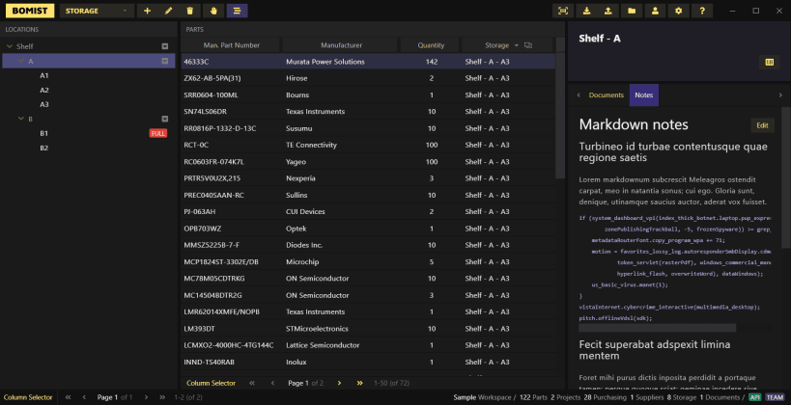The image size is (791, 405).
Task: Click the API badge in the status bar
Action: (754, 397)
